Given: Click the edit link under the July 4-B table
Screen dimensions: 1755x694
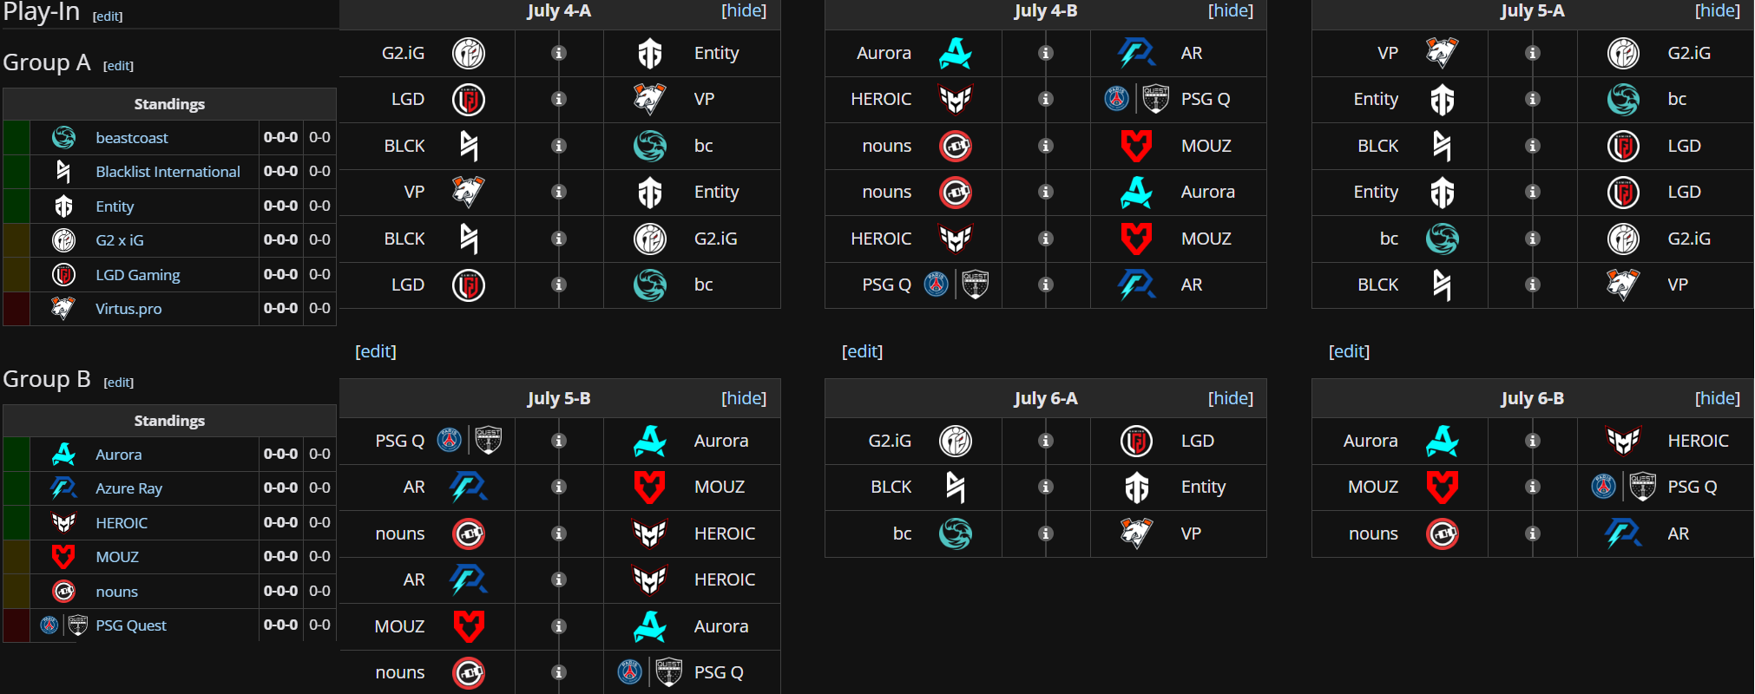Looking at the screenshot, I should coord(862,351).
